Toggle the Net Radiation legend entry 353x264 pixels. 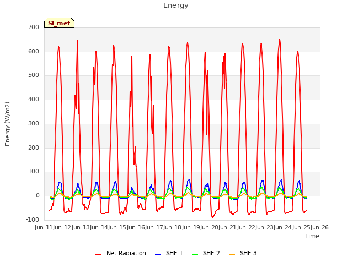pyautogui.click(x=121, y=253)
